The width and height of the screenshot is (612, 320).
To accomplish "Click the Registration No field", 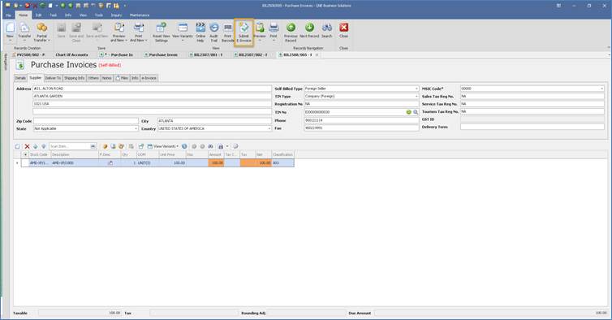I will (361, 104).
